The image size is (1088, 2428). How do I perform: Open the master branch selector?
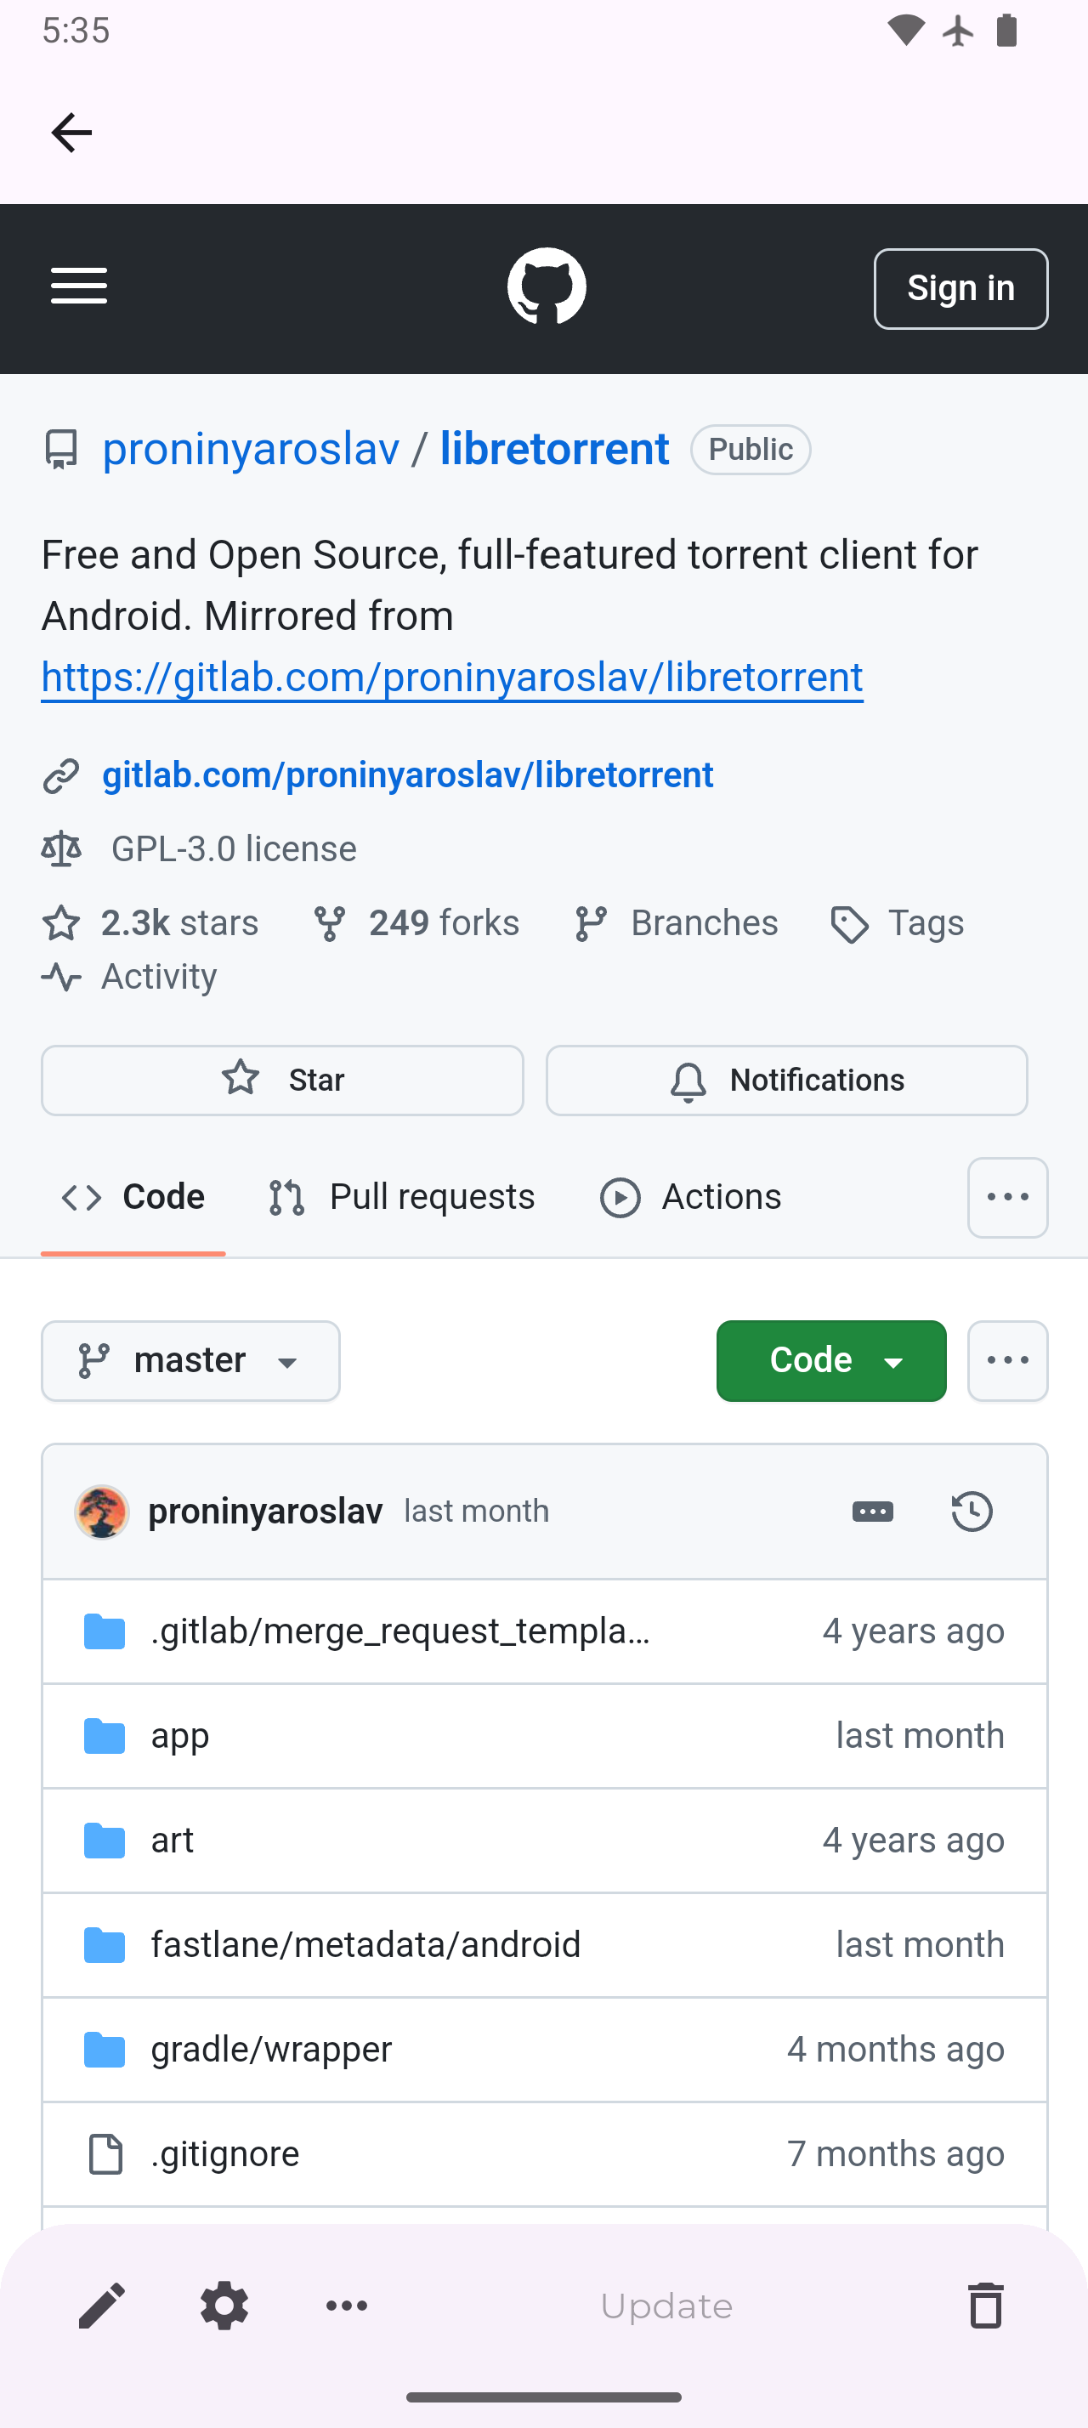190,1360
